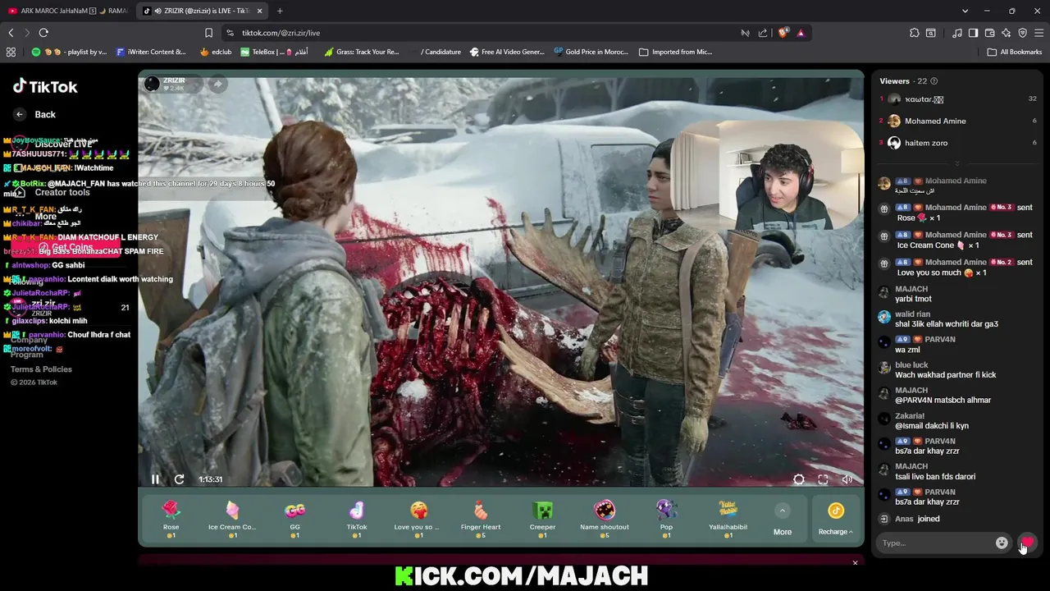
Task: Reload the live stream with the refresh icon
Action: (179, 479)
